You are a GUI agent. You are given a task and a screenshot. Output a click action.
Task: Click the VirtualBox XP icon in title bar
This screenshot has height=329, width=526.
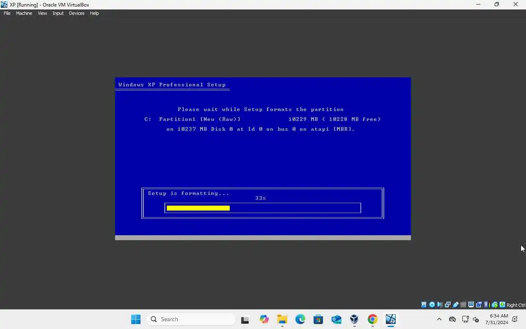[4, 5]
